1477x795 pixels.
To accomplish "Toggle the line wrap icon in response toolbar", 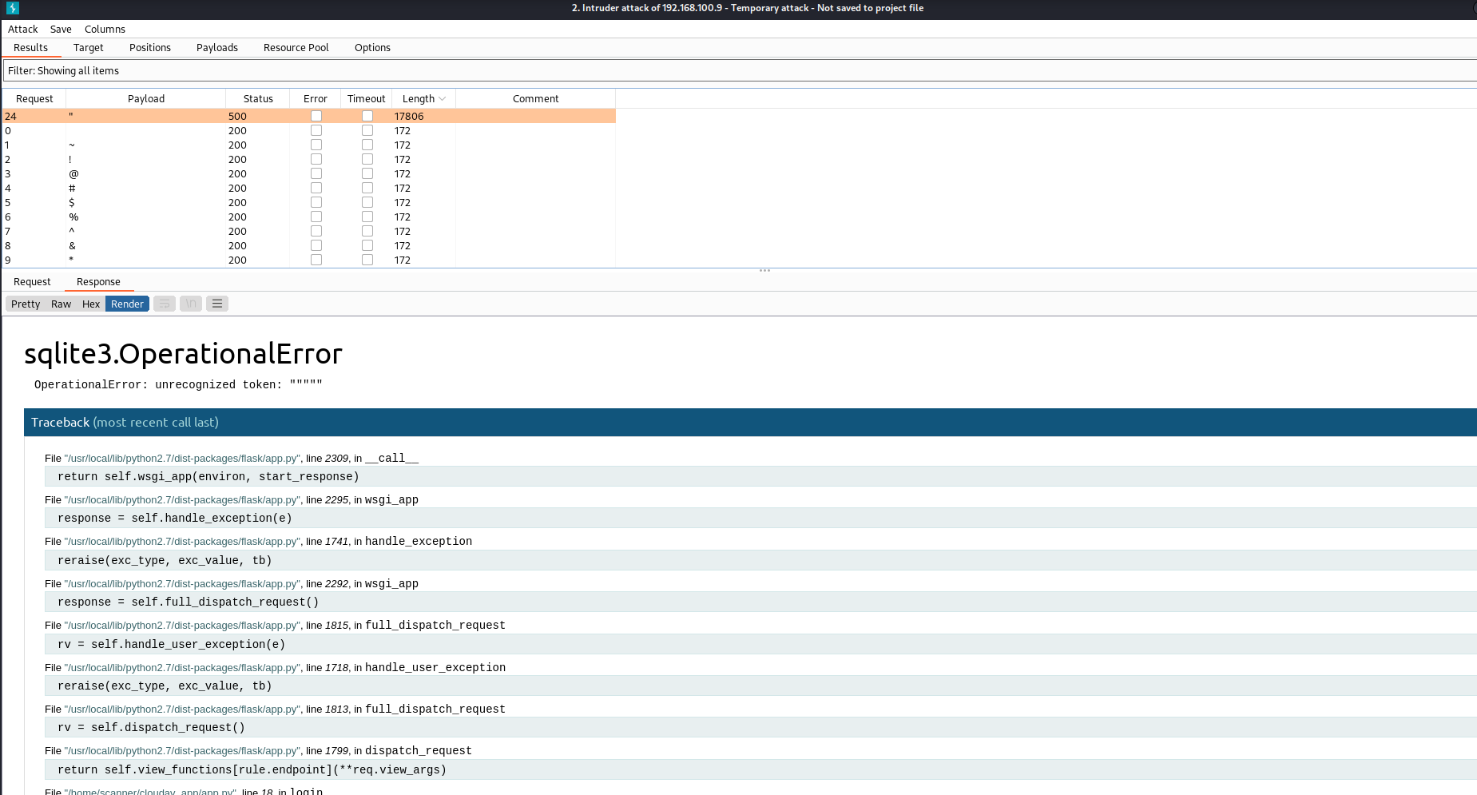I will [x=165, y=304].
